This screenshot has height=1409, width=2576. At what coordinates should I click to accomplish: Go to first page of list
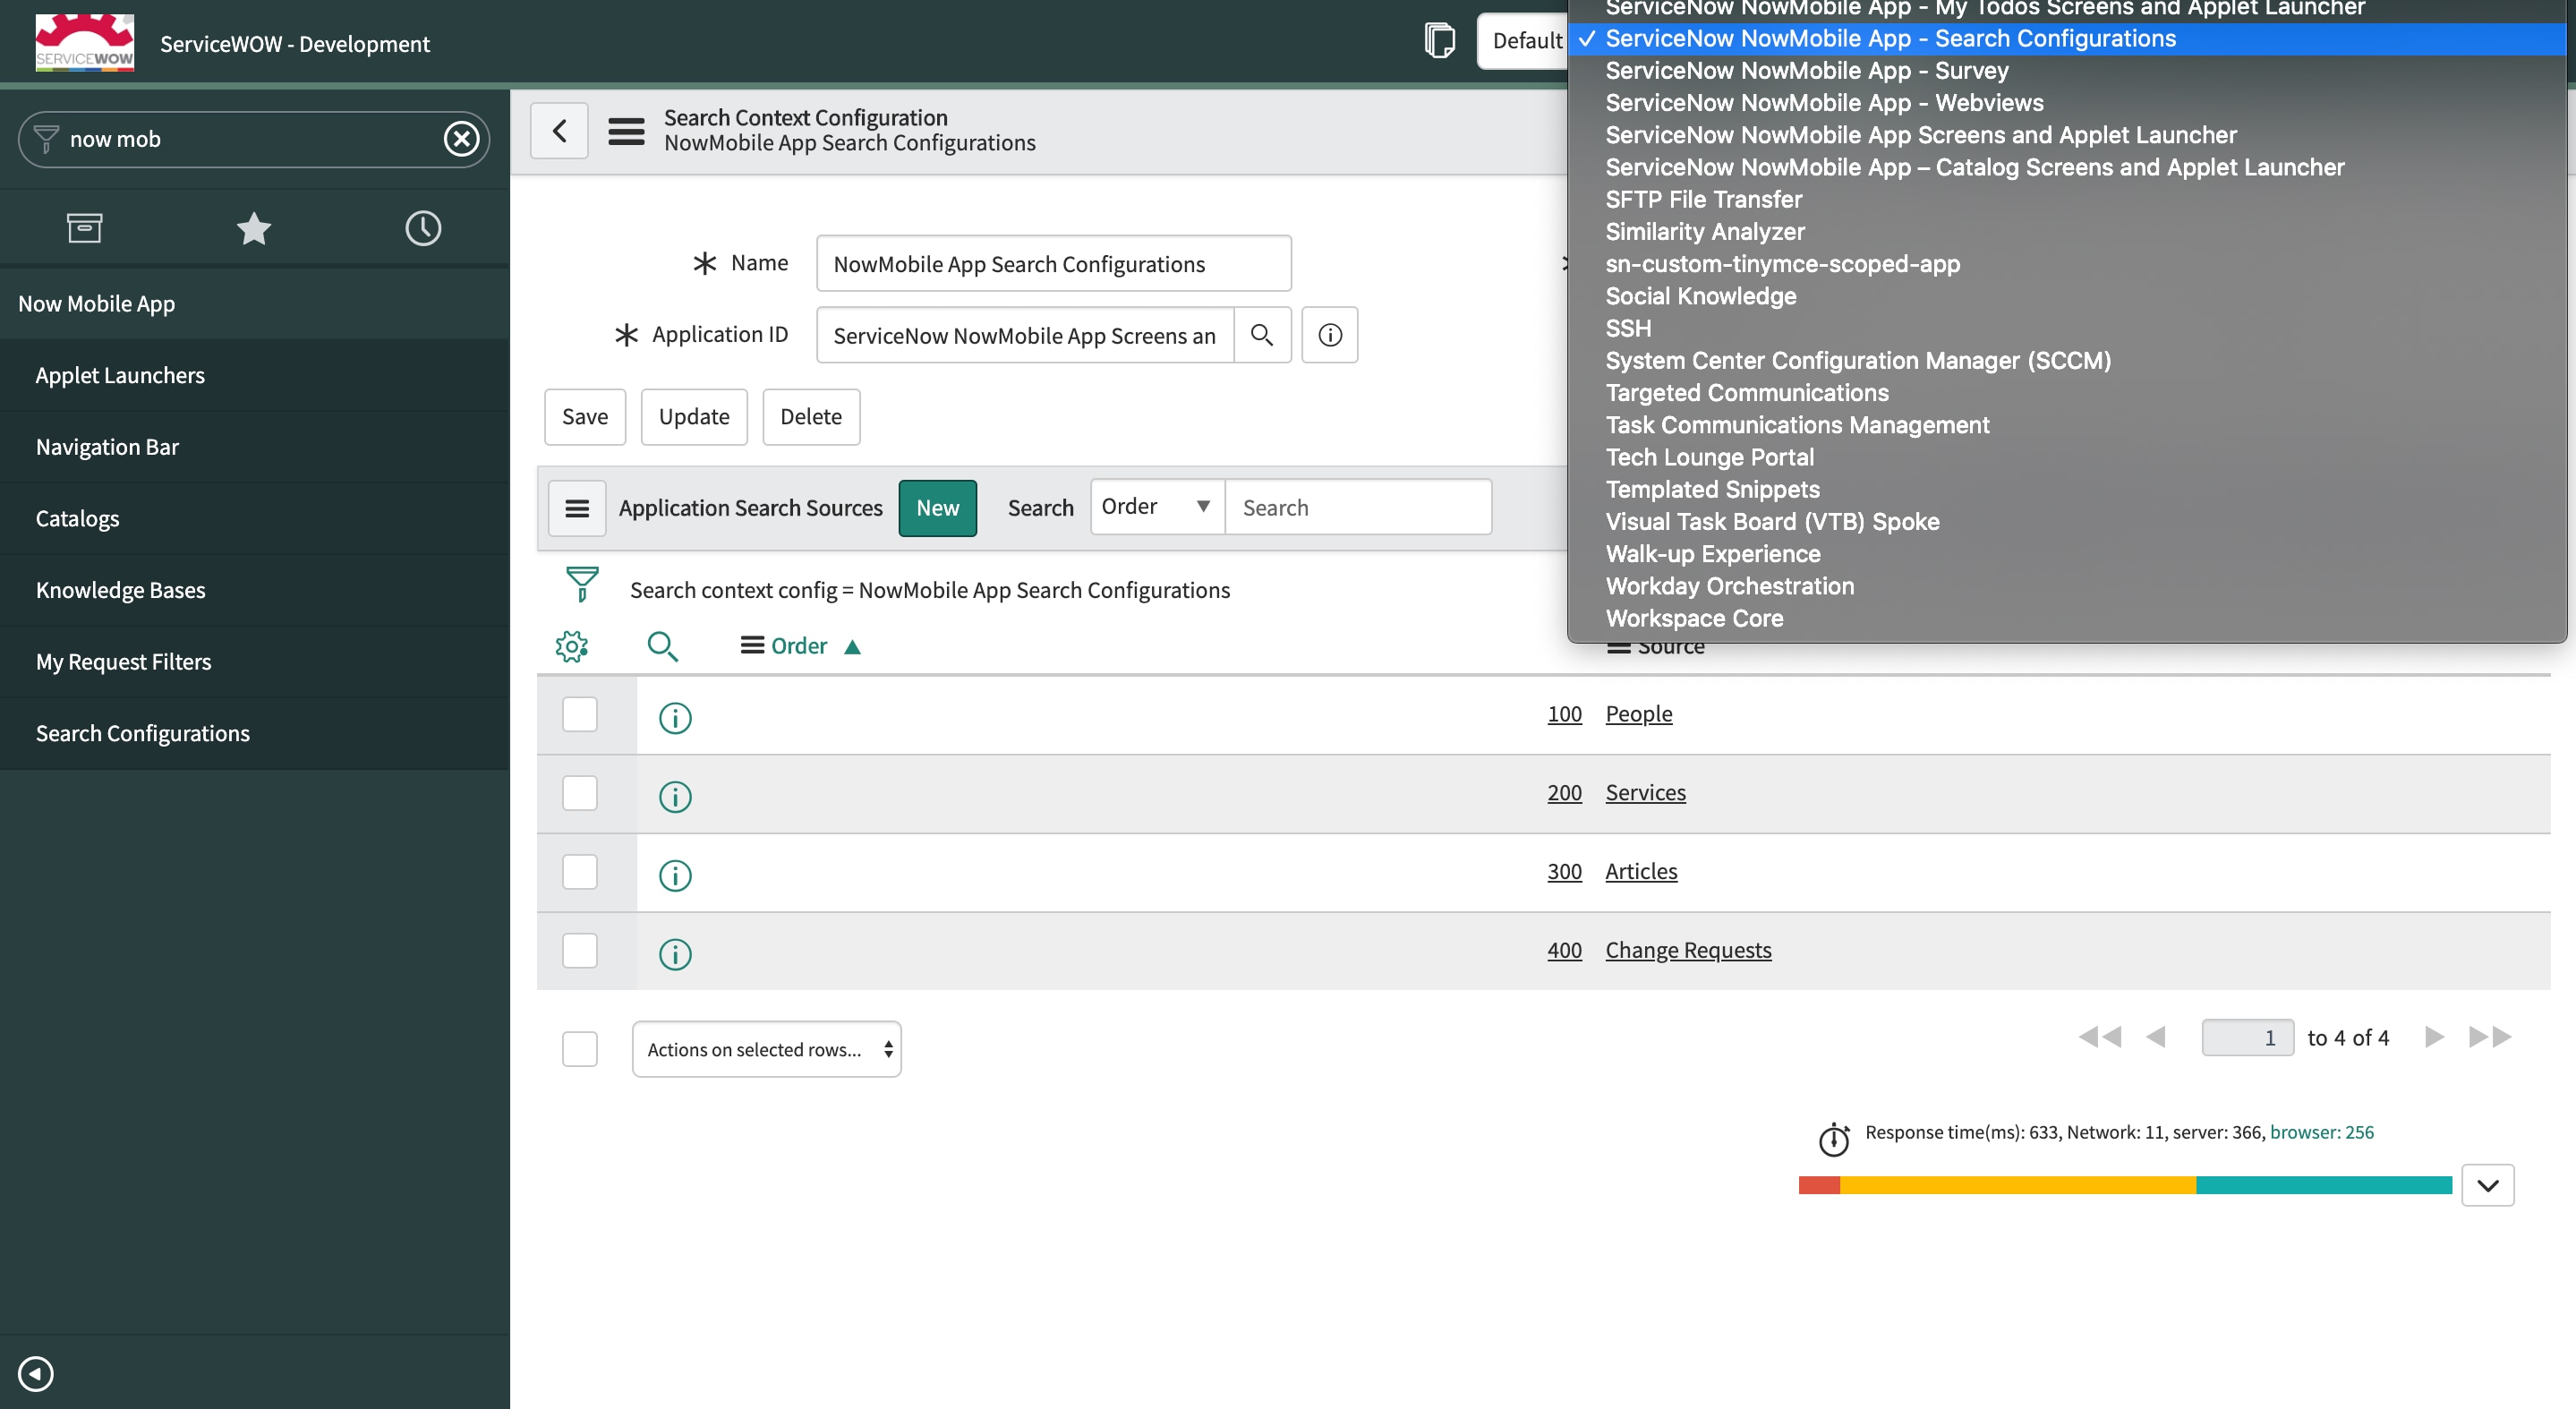tap(2099, 1037)
